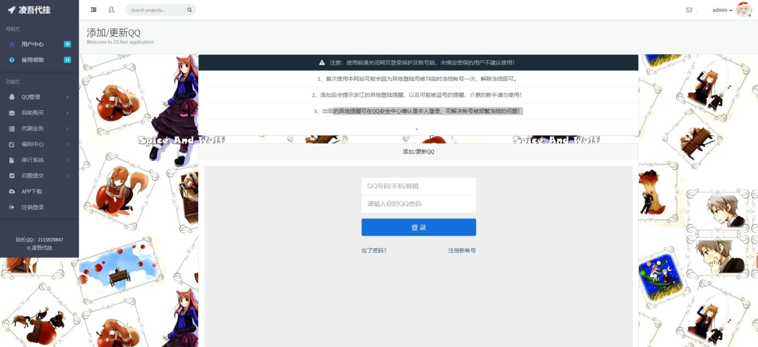Select the 问题提交 menu label
The width and height of the screenshot is (758, 347).
32,176
